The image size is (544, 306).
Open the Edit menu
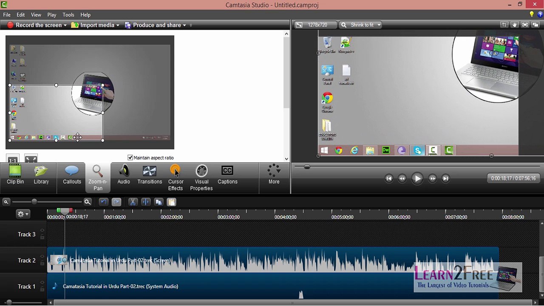20,15
